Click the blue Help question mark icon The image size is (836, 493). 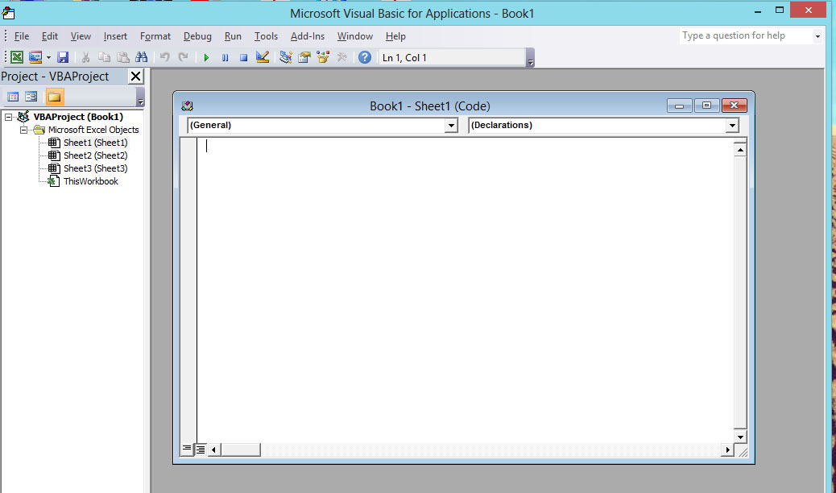point(365,58)
